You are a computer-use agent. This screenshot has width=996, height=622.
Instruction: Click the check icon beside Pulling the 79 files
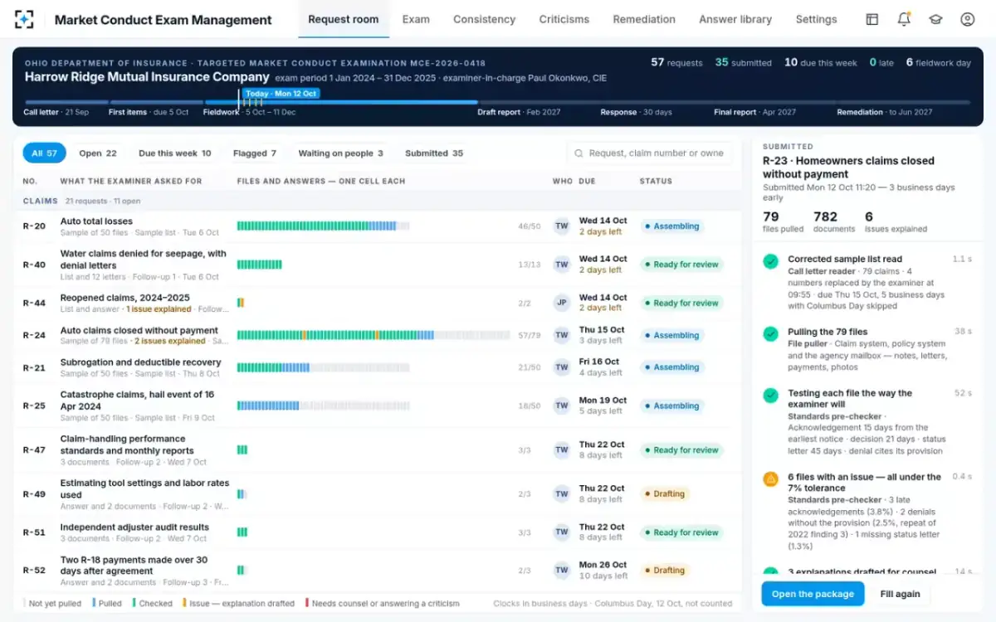tap(771, 333)
